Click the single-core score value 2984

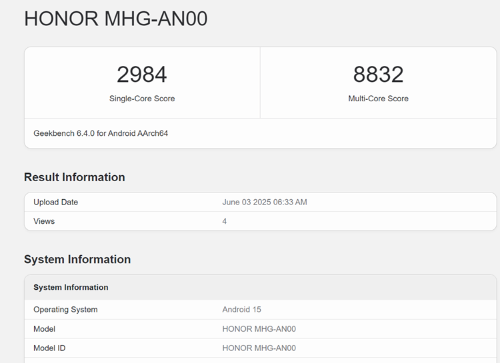coord(141,74)
